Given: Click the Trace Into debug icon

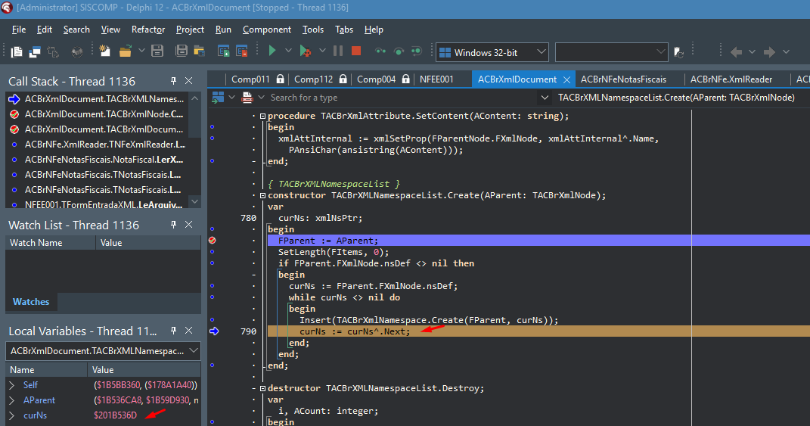Looking at the screenshot, I should [380, 51].
